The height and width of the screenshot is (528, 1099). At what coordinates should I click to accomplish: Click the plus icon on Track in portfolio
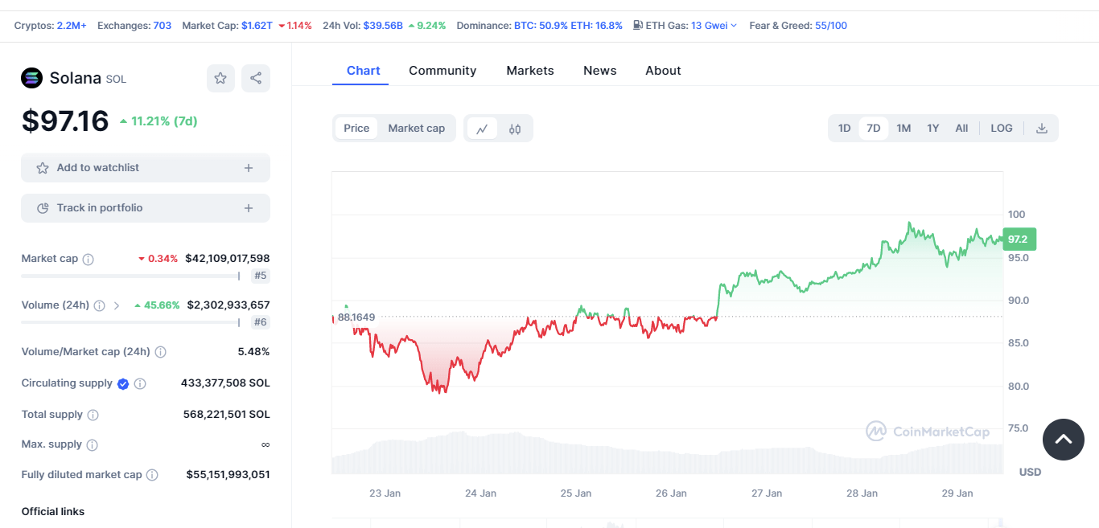249,208
